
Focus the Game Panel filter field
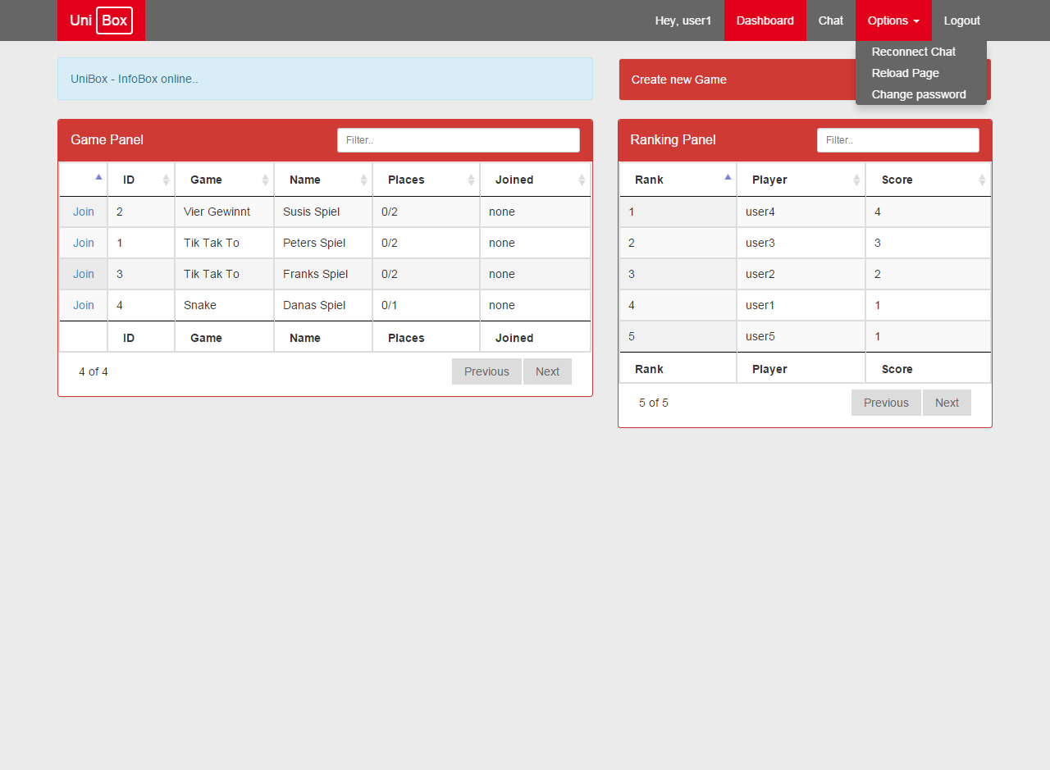pyautogui.click(x=459, y=140)
